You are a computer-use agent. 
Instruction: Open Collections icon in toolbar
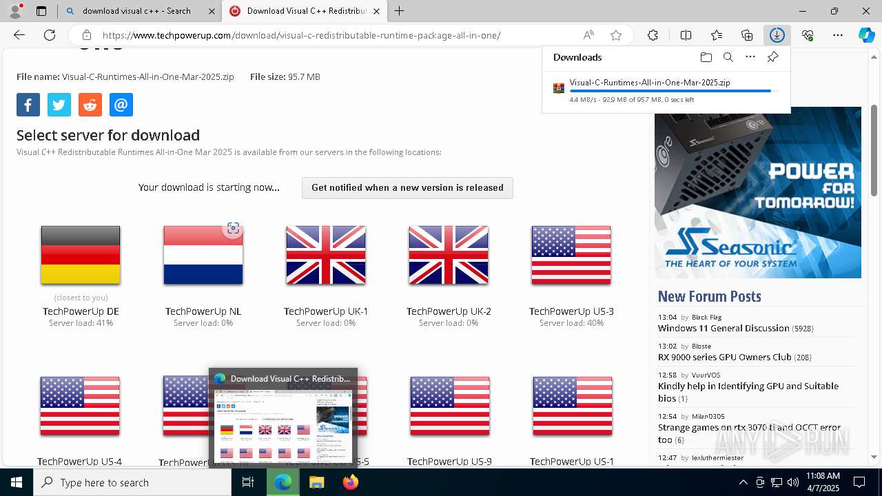[747, 35]
